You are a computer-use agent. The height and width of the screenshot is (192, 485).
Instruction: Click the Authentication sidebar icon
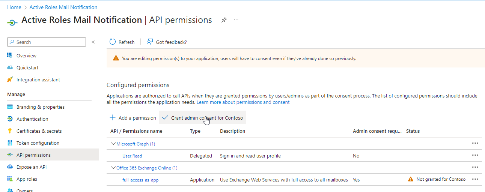[x=10, y=119]
